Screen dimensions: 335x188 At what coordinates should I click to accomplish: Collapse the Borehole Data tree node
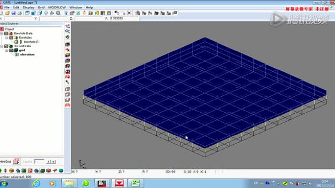[2, 33]
